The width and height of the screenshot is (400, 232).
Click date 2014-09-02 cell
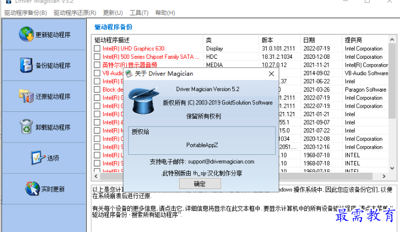coord(317,73)
